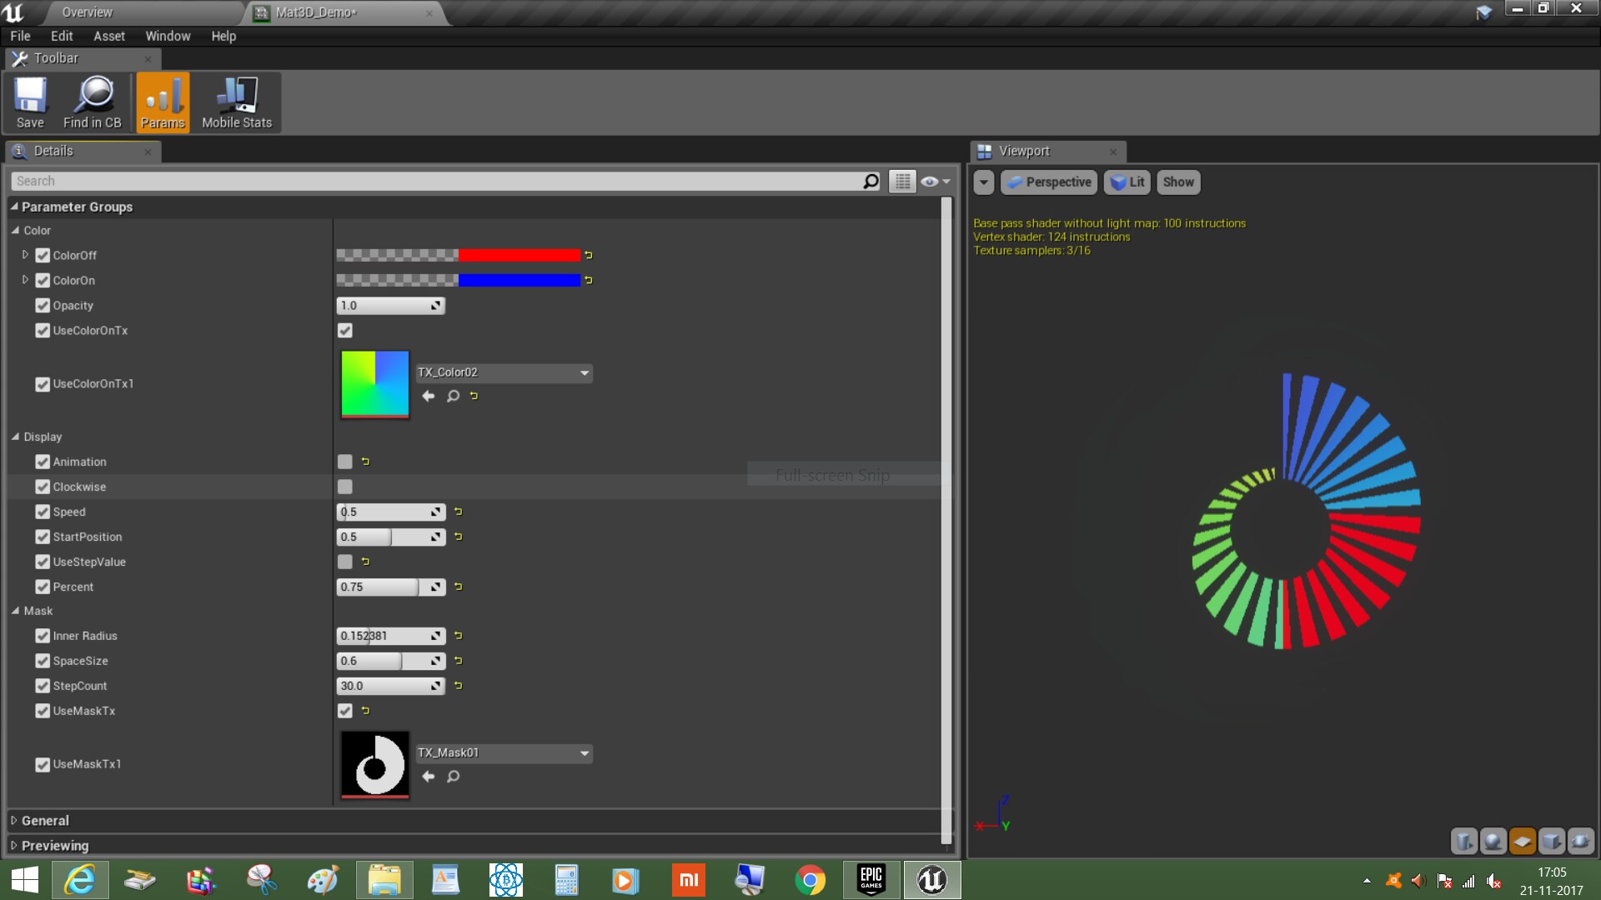Image resolution: width=1601 pixels, height=900 pixels.
Task: Select the plane preview mesh icon
Action: tap(1523, 841)
